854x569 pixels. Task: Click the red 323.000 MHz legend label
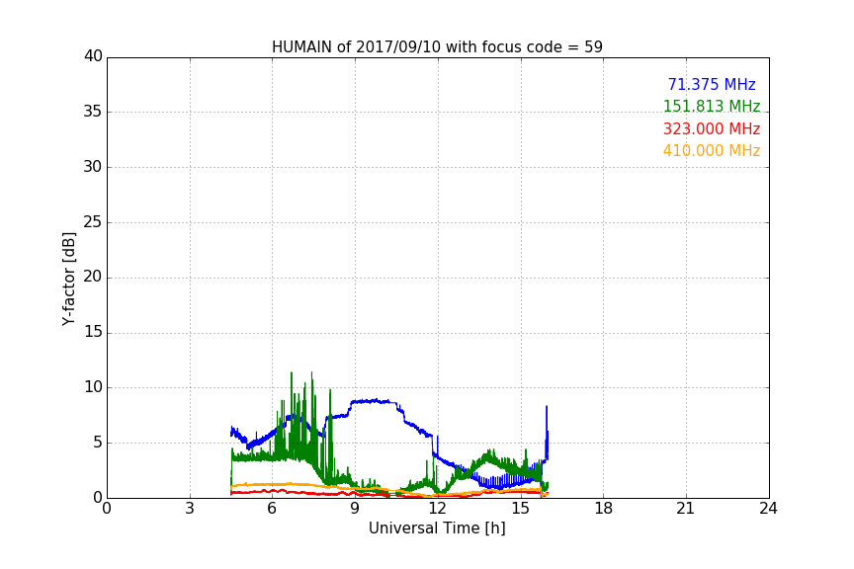[712, 129]
